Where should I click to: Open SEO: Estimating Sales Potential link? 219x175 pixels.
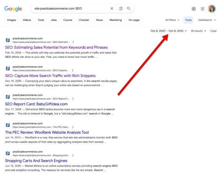[x=56, y=47]
